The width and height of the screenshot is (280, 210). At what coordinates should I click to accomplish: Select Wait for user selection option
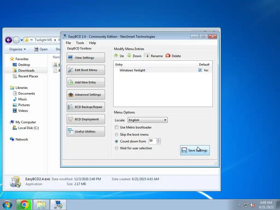pyautogui.click(x=116, y=148)
